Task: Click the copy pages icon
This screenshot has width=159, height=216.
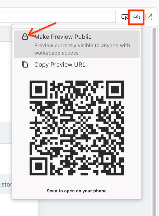Action: coord(25,65)
